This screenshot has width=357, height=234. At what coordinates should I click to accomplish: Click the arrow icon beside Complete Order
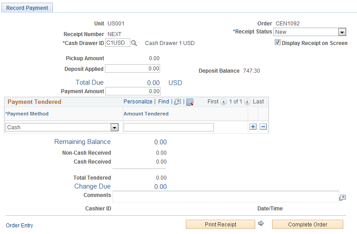pyautogui.click(x=261, y=223)
